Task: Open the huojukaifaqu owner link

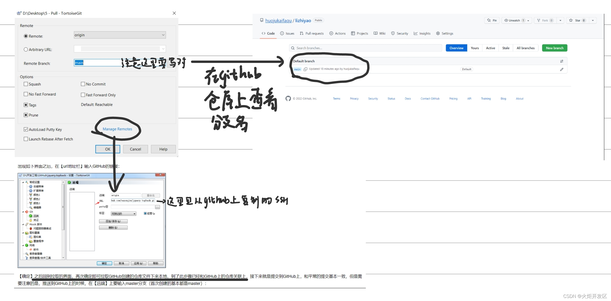Action: [x=278, y=20]
